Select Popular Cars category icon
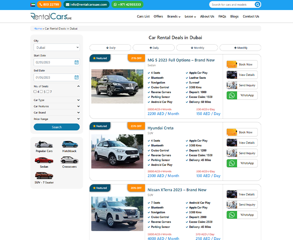Image resolution: width=293 pixels, height=240 pixels. coord(44,144)
